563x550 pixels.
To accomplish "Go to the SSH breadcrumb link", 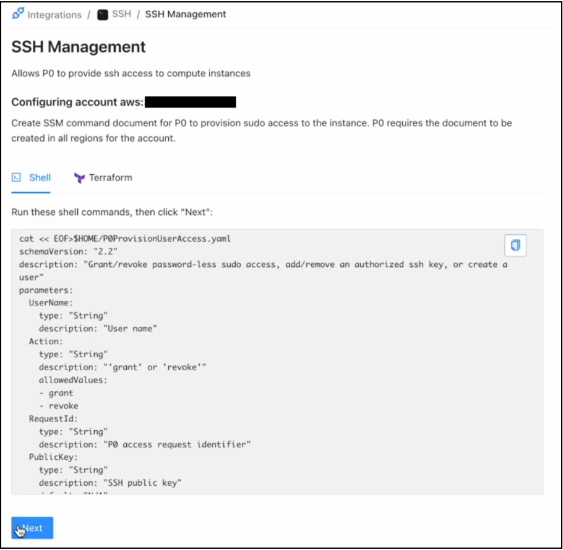I will coord(121,14).
